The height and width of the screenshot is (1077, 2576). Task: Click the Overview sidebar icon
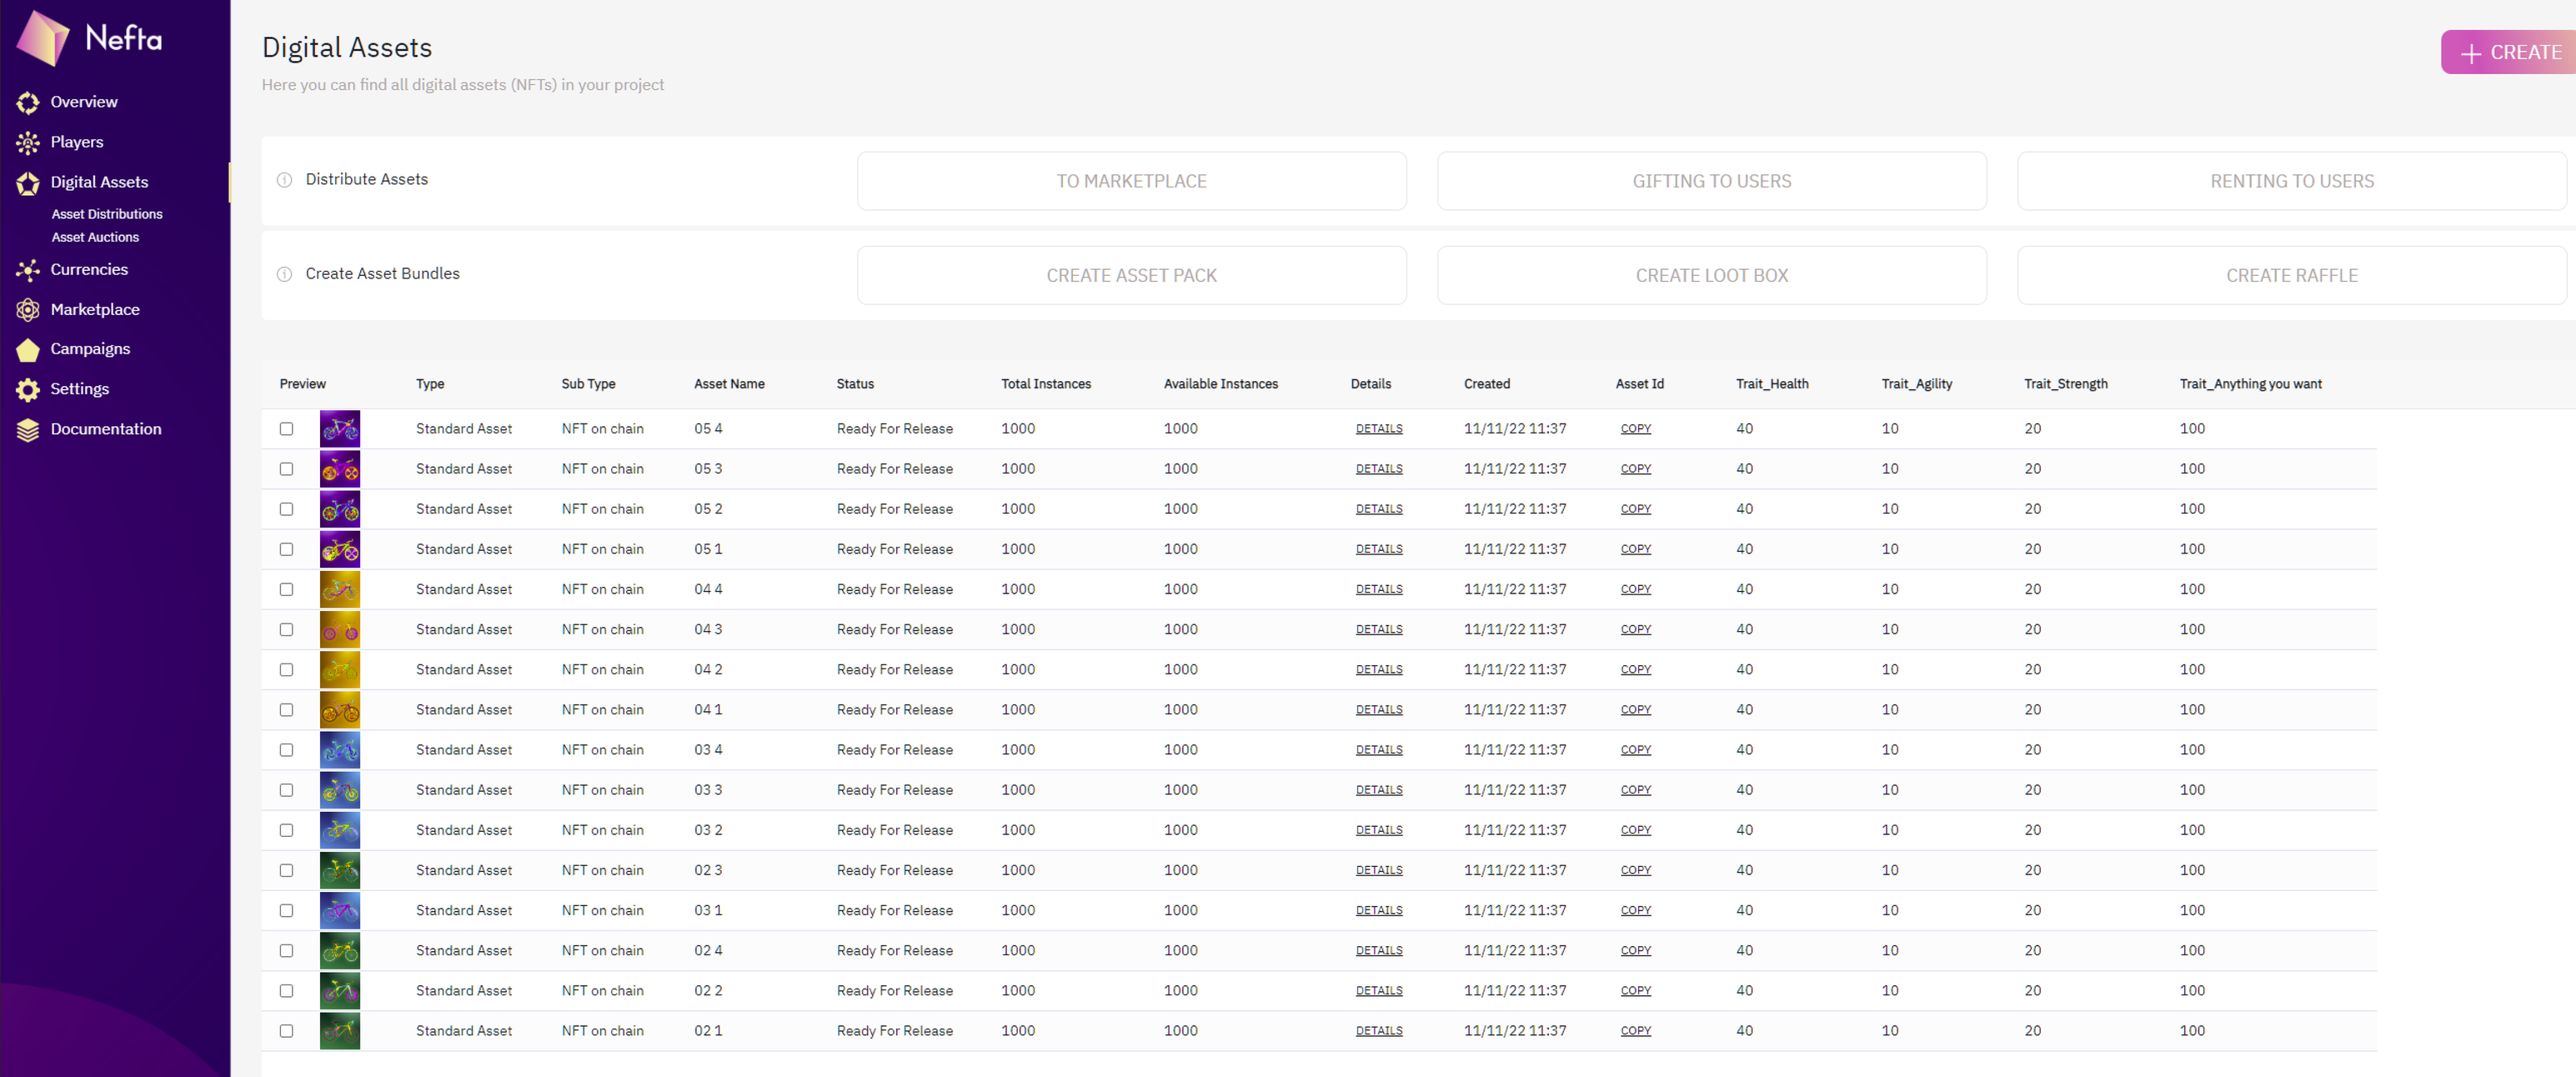(x=28, y=102)
